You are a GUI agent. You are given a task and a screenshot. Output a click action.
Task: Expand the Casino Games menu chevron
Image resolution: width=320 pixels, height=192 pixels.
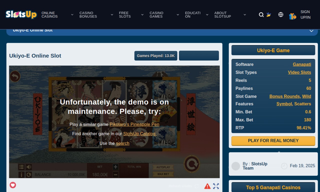coord(178,15)
